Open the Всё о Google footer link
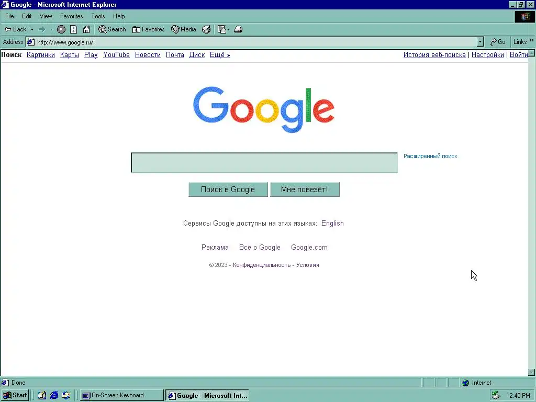The image size is (536, 402). click(x=260, y=247)
